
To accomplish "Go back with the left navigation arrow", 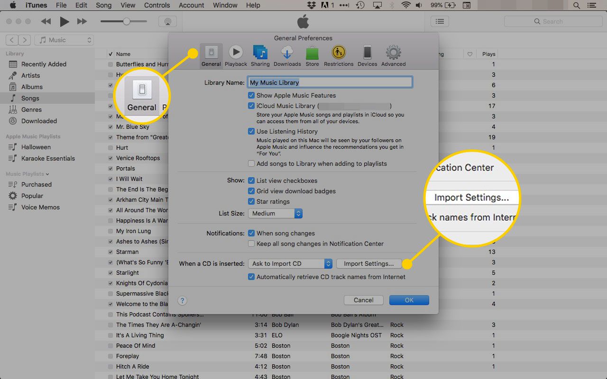I will click(x=12, y=40).
